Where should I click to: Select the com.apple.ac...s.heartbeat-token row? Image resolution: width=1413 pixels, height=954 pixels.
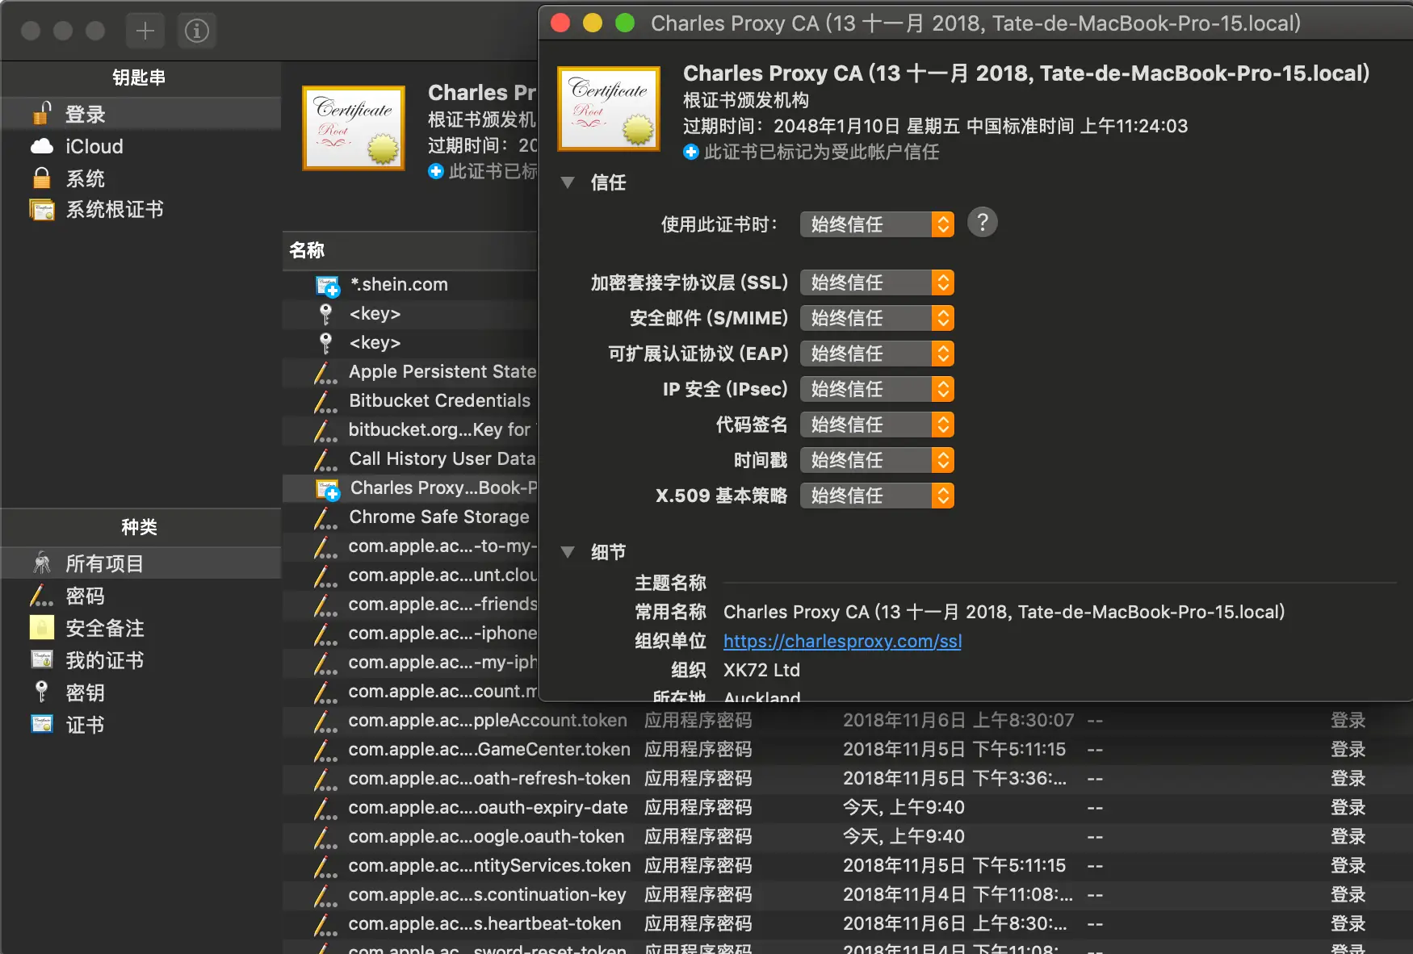pyautogui.click(x=847, y=923)
